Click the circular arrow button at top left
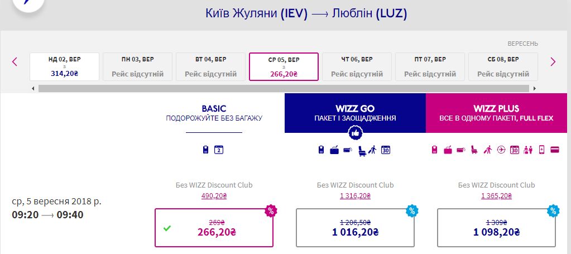This screenshot has width=571, height=254. pyautogui.click(x=28, y=6)
